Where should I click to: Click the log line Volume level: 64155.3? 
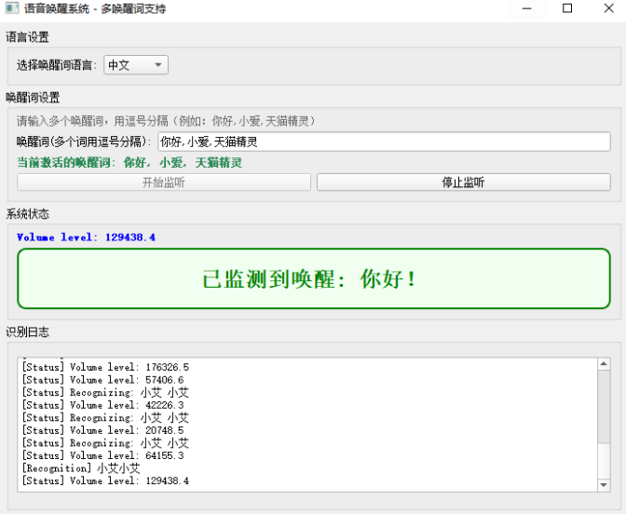tap(103, 455)
